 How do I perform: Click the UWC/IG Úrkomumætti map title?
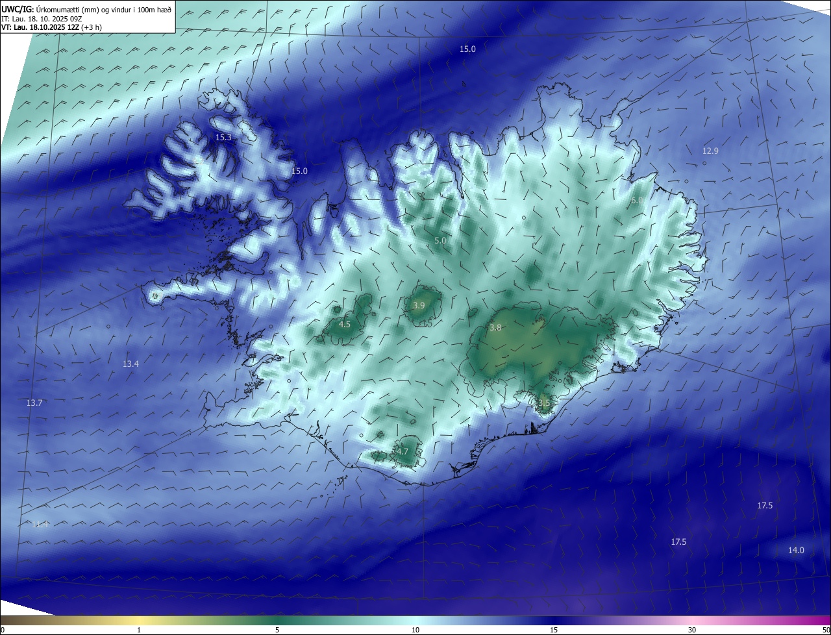pyautogui.click(x=86, y=9)
